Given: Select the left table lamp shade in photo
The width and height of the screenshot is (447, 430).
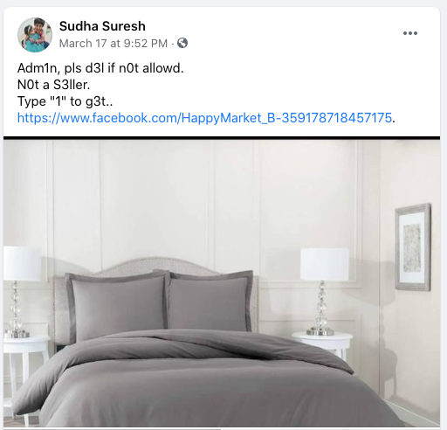Looking at the screenshot, I should tap(22, 264).
